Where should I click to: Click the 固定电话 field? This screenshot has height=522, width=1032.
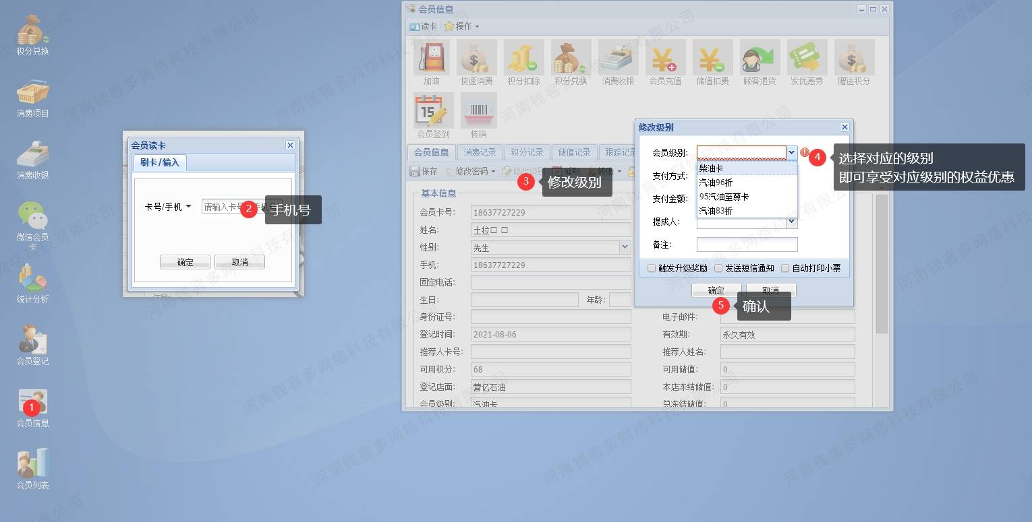click(x=550, y=282)
